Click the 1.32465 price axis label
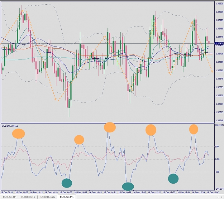The height and width of the screenshot is (199, 224). point(219,29)
